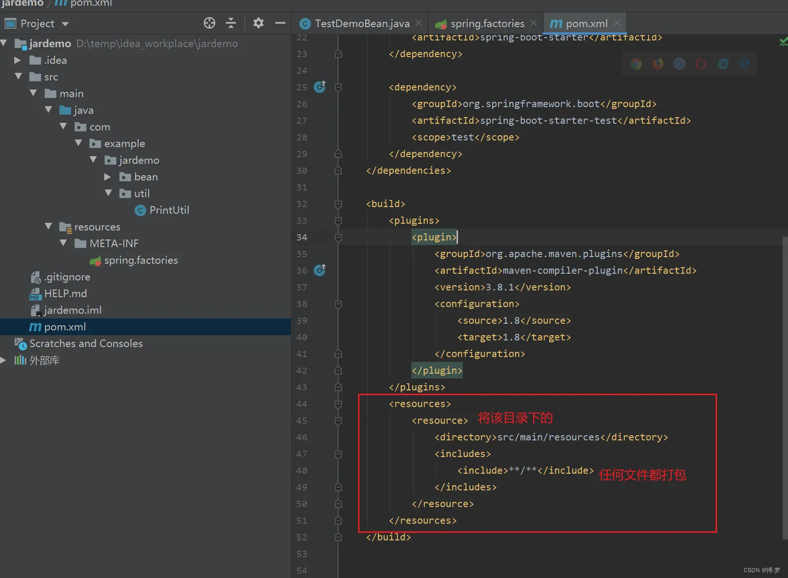Fold the resources tag at line 44
This screenshot has height=578, width=788.
pyautogui.click(x=338, y=404)
